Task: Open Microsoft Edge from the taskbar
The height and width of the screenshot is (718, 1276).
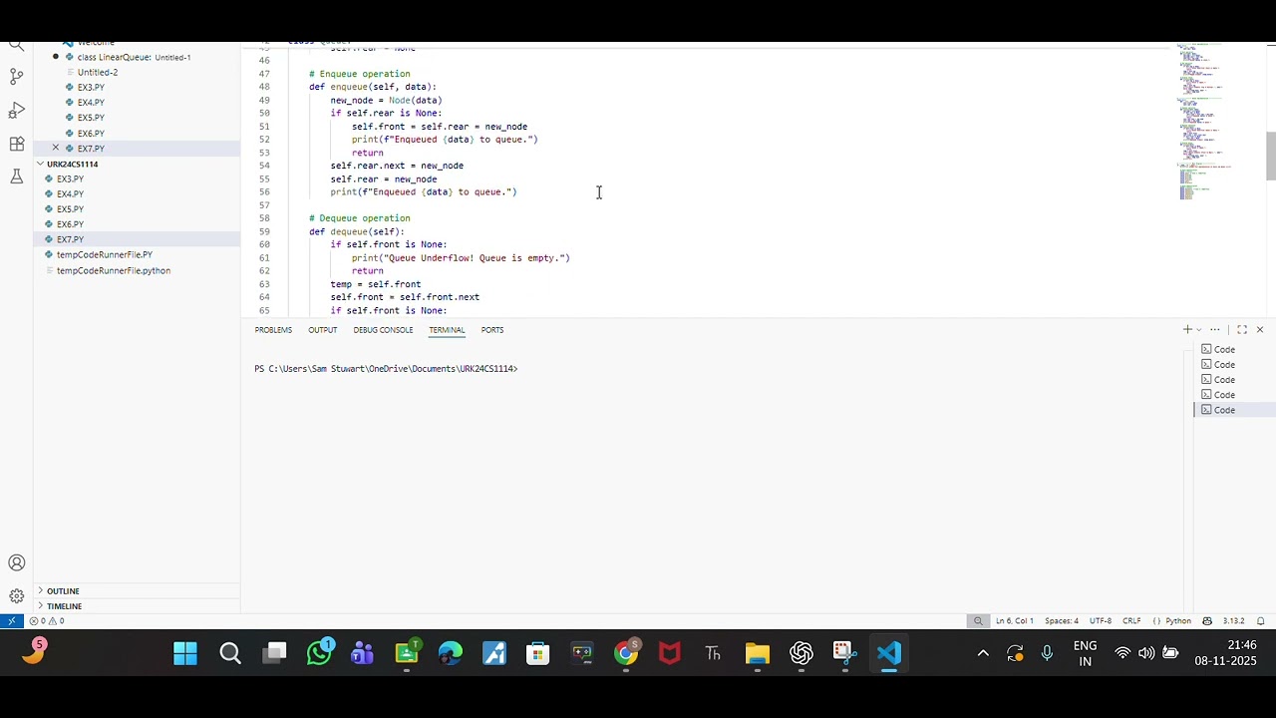Action: 451,654
